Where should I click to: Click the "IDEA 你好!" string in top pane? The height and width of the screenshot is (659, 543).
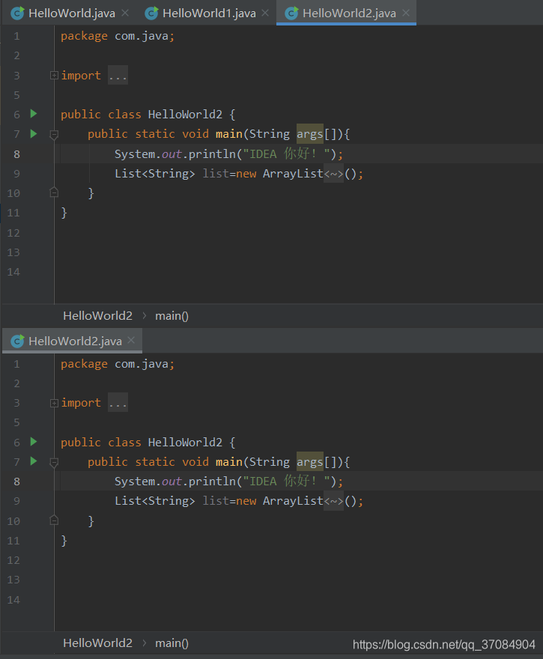287,154
